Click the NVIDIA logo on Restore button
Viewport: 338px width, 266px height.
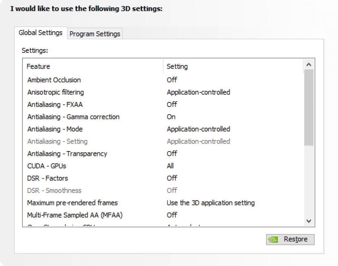273,240
